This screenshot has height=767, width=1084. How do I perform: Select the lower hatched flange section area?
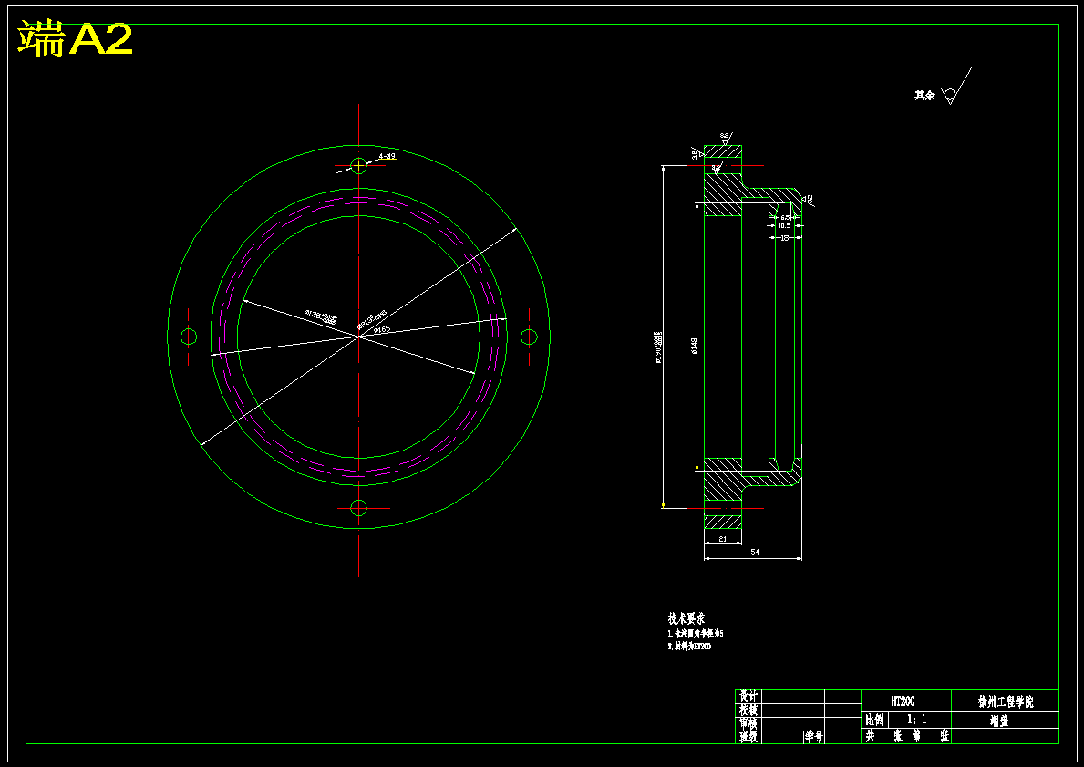click(x=722, y=480)
